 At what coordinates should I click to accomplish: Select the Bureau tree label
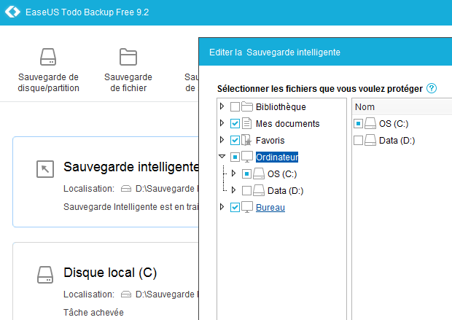point(270,207)
